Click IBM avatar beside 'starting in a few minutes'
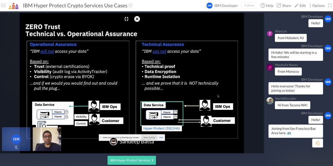Viewport: 333px width, 166px height. (328, 49)
